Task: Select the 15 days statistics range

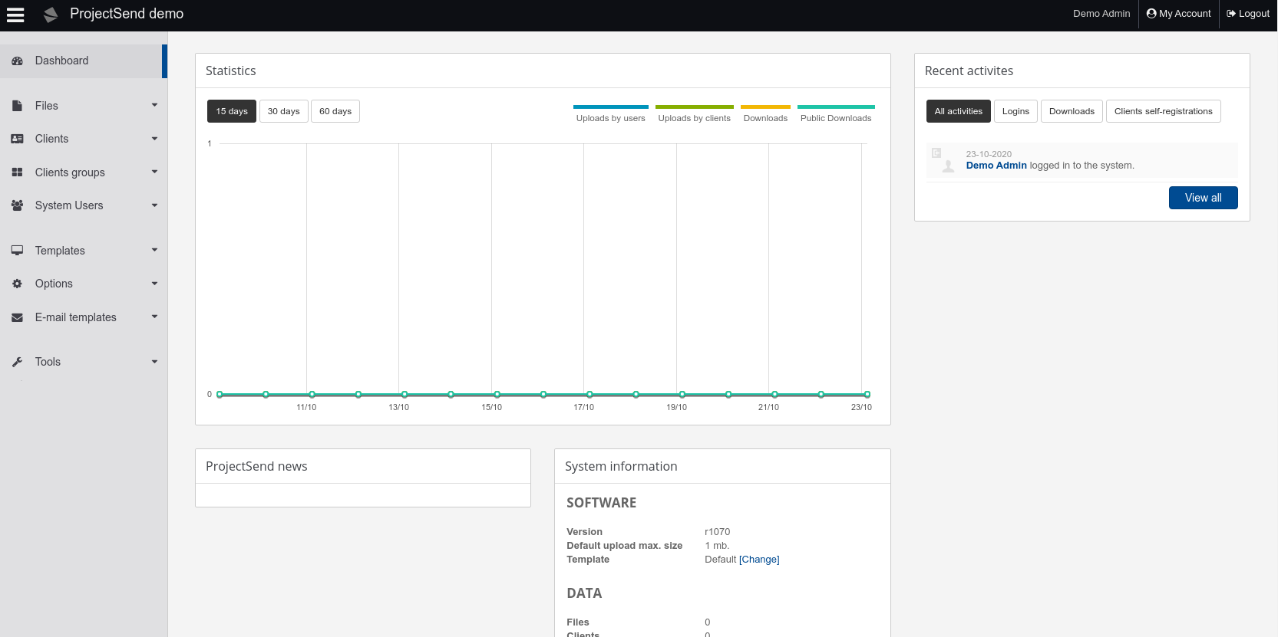Action: tap(231, 111)
